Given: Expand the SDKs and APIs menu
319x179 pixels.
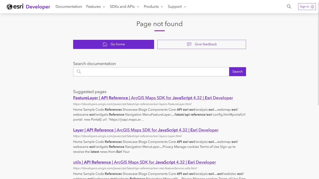Looking at the screenshot, I should coord(124,7).
